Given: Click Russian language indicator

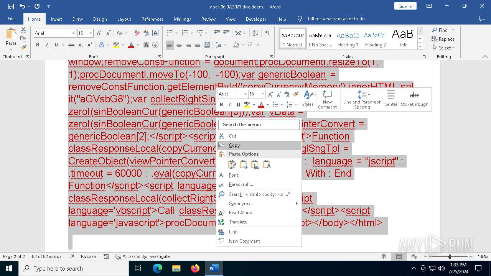Looking at the screenshot, I should pyautogui.click(x=89, y=256).
